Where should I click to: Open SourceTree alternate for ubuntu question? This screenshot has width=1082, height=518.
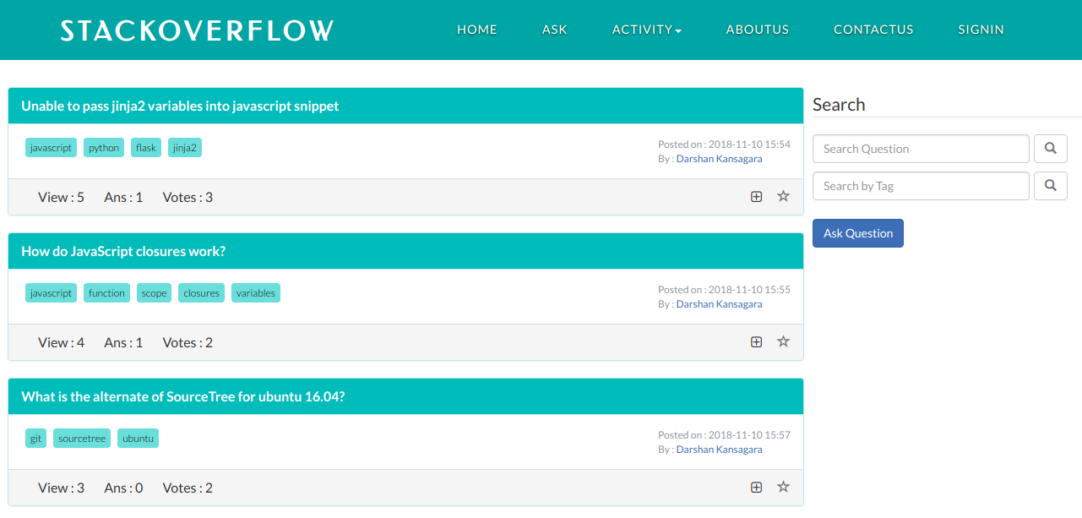click(x=183, y=397)
